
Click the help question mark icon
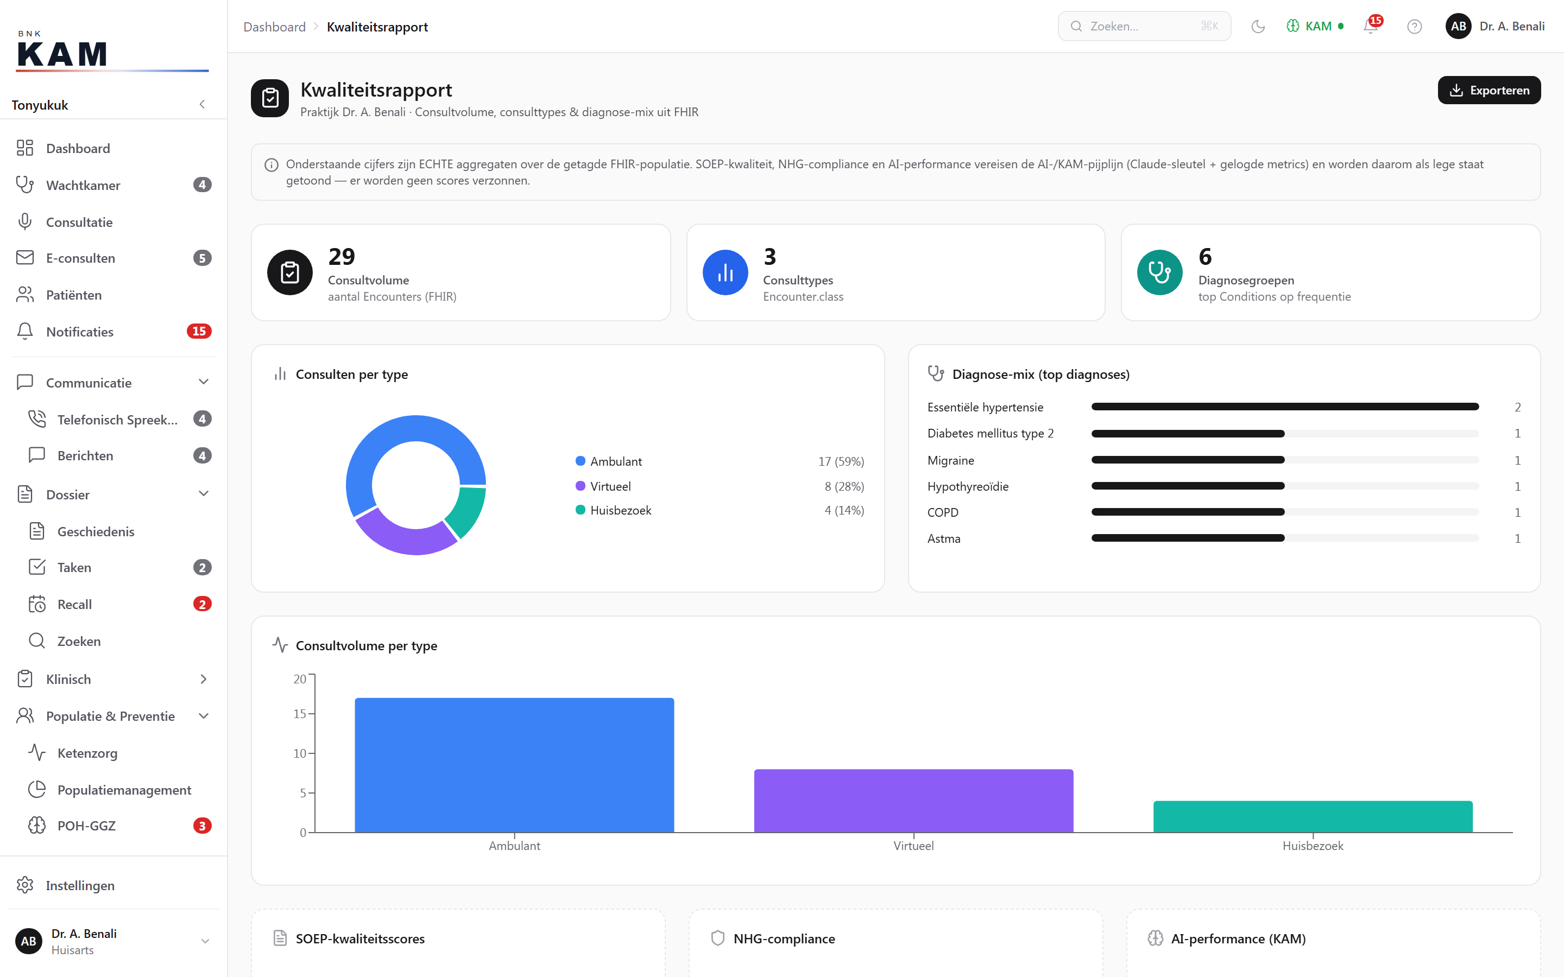click(x=1414, y=27)
